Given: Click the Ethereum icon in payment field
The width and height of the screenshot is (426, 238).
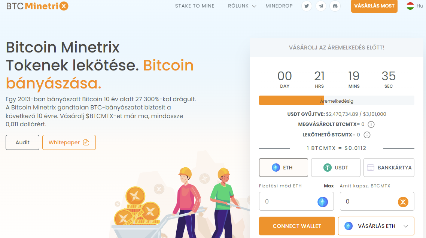Looking at the screenshot, I should [x=322, y=202].
